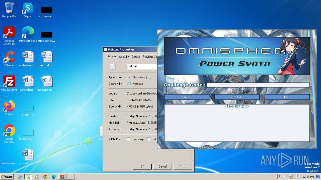Launch Firefox from the desktop

[9, 108]
